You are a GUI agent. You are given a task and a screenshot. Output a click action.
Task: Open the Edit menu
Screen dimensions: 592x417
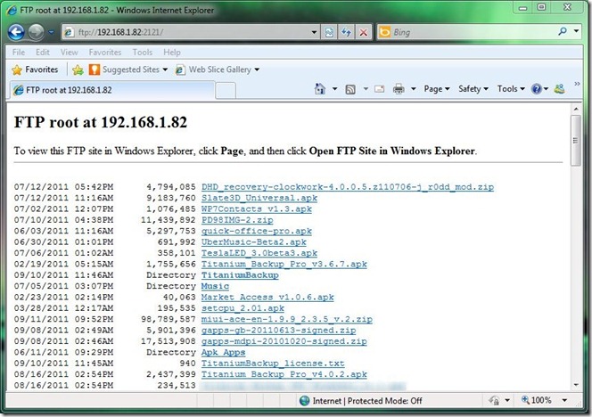[43, 52]
